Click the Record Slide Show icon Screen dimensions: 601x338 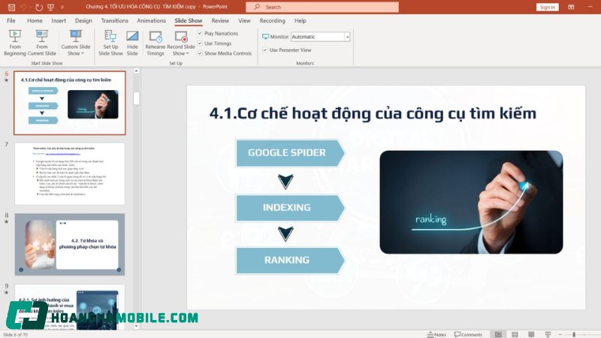(181, 36)
